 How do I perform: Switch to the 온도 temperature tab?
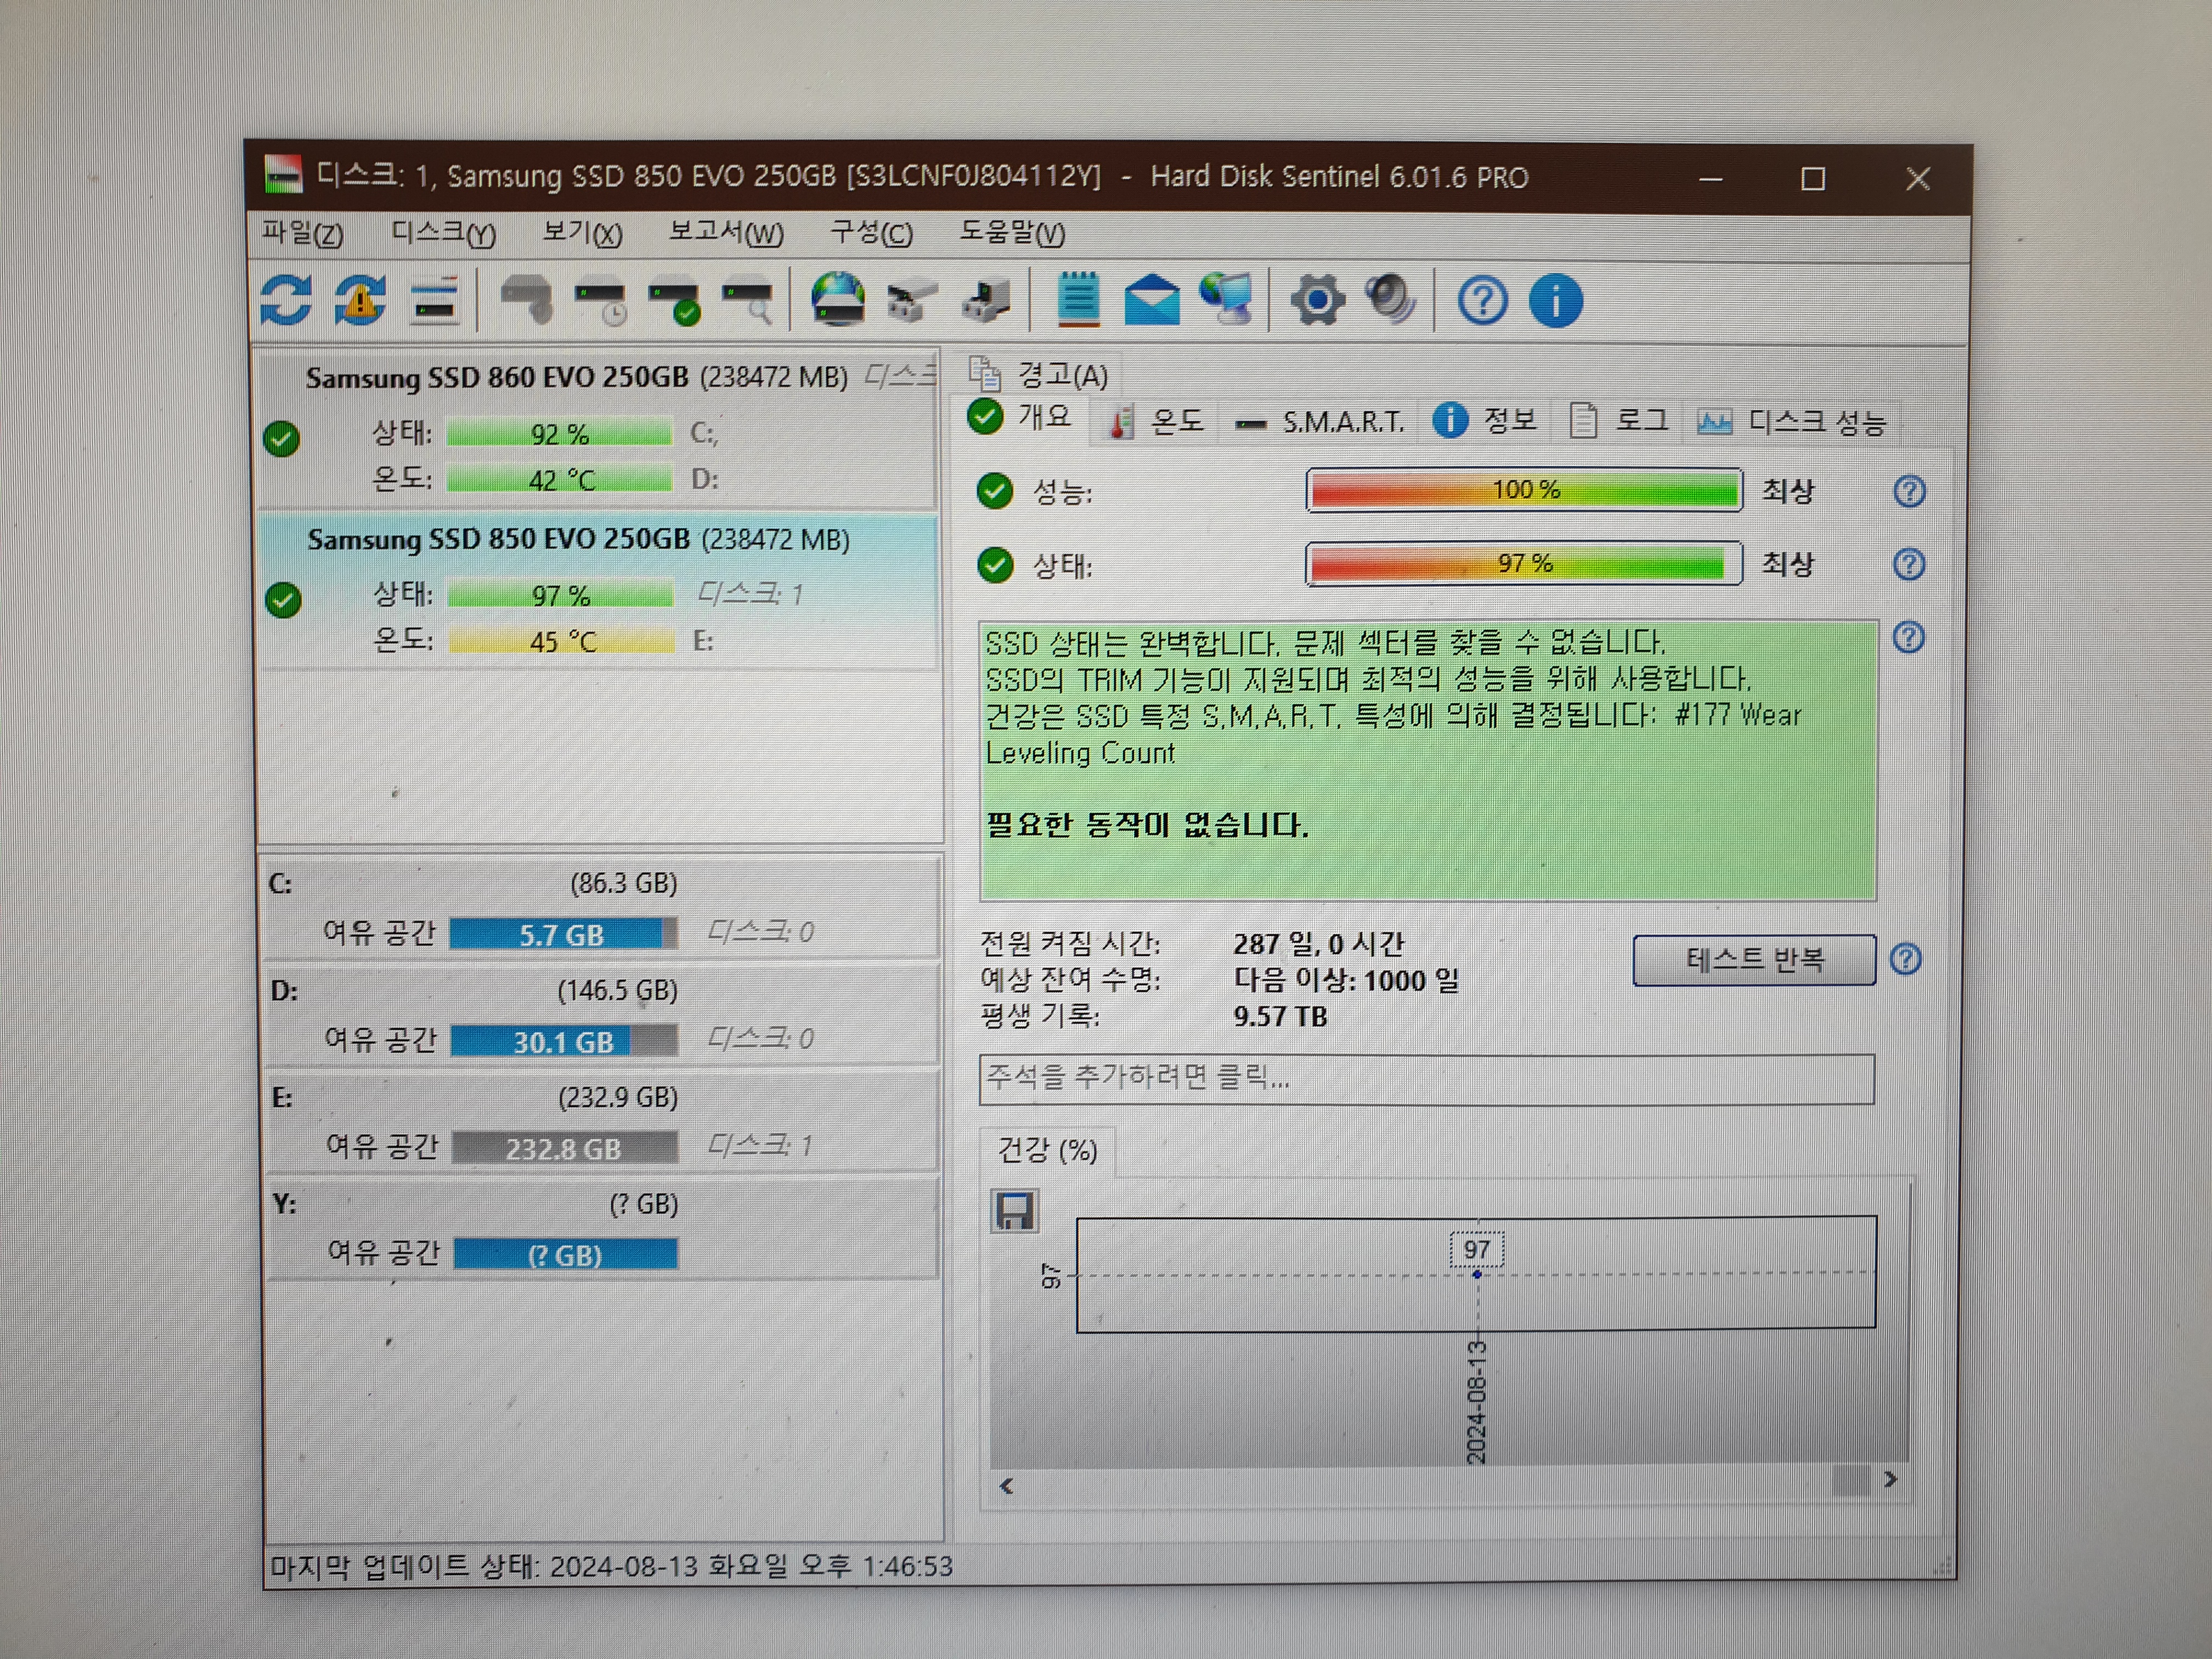tap(1157, 422)
